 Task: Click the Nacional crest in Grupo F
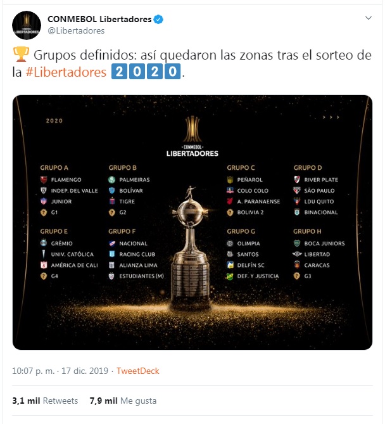113,243
